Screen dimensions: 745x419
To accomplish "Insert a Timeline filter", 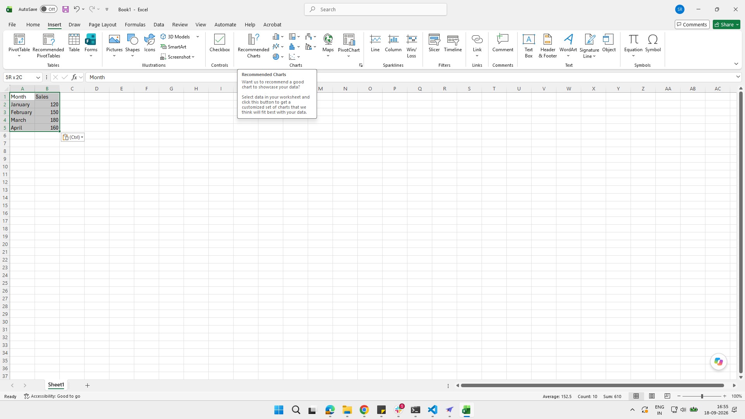I will point(453,43).
